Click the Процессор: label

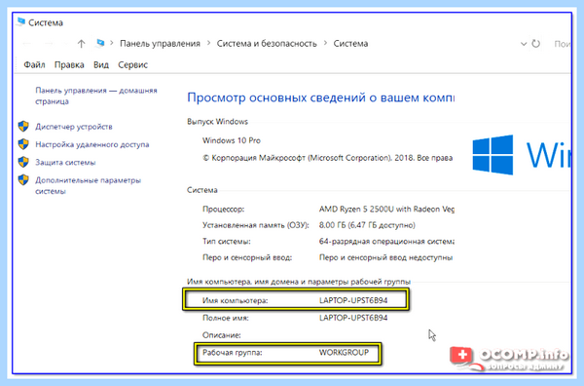224,210
